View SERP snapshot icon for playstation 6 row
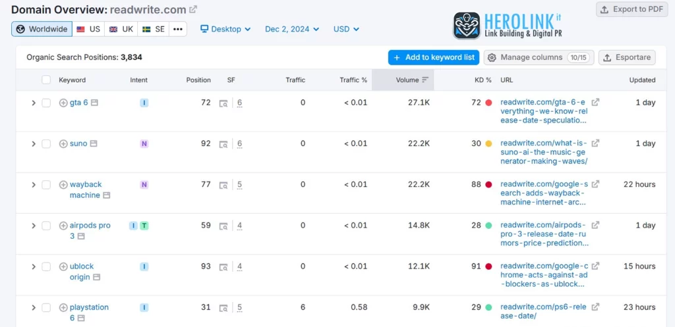Image resolution: width=675 pixels, height=327 pixels. (223, 308)
